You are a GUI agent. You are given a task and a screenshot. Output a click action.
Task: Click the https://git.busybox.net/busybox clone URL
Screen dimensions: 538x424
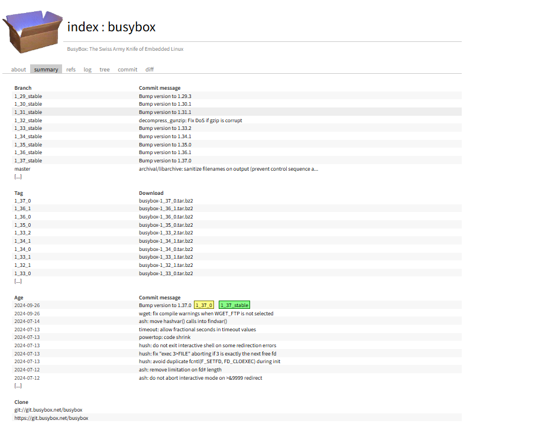(x=51, y=418)
